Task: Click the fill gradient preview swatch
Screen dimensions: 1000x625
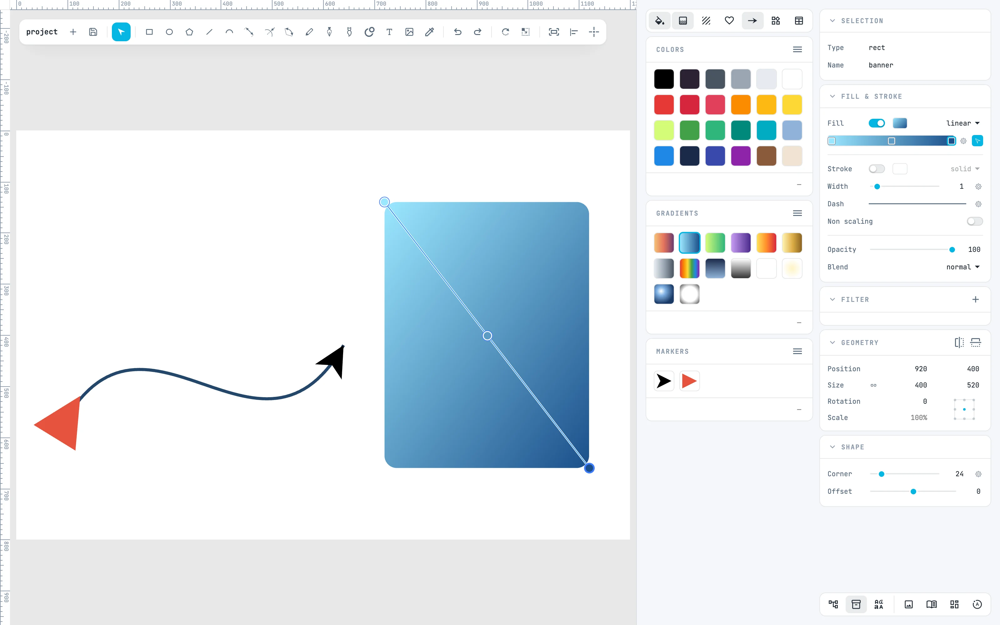Action: click(900, 123)
